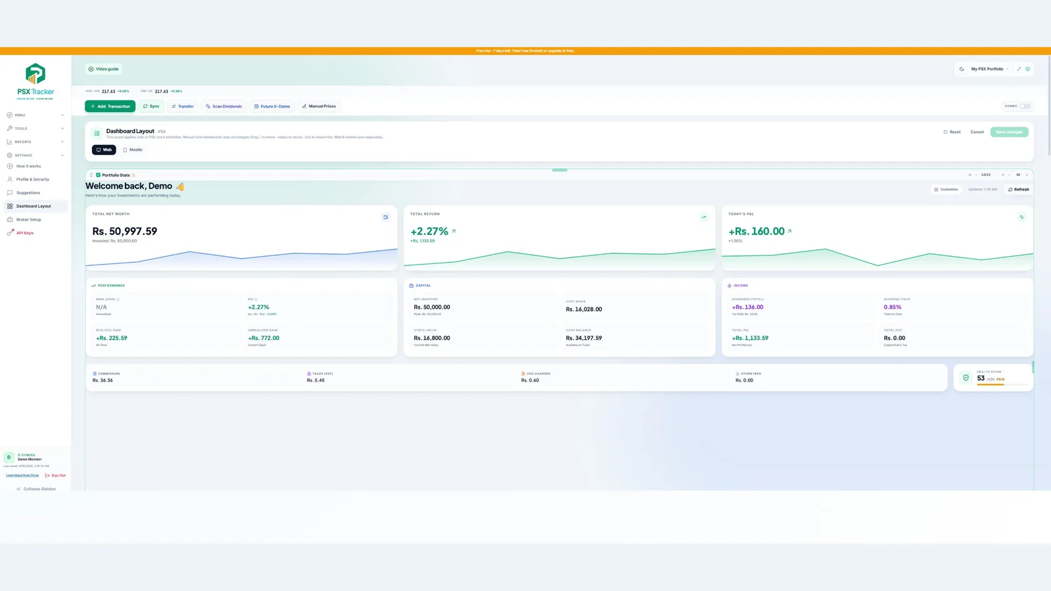
Task: Click the PSX Tracker logo
Action: coord(35,81)
